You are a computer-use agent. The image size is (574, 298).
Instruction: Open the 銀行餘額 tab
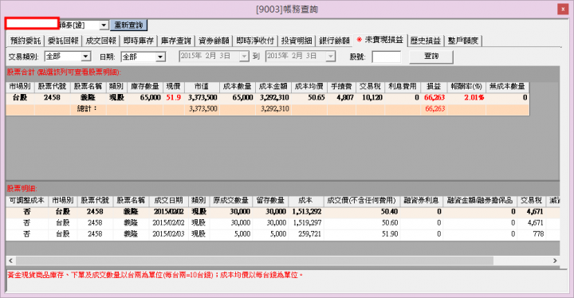coord(334,41)
